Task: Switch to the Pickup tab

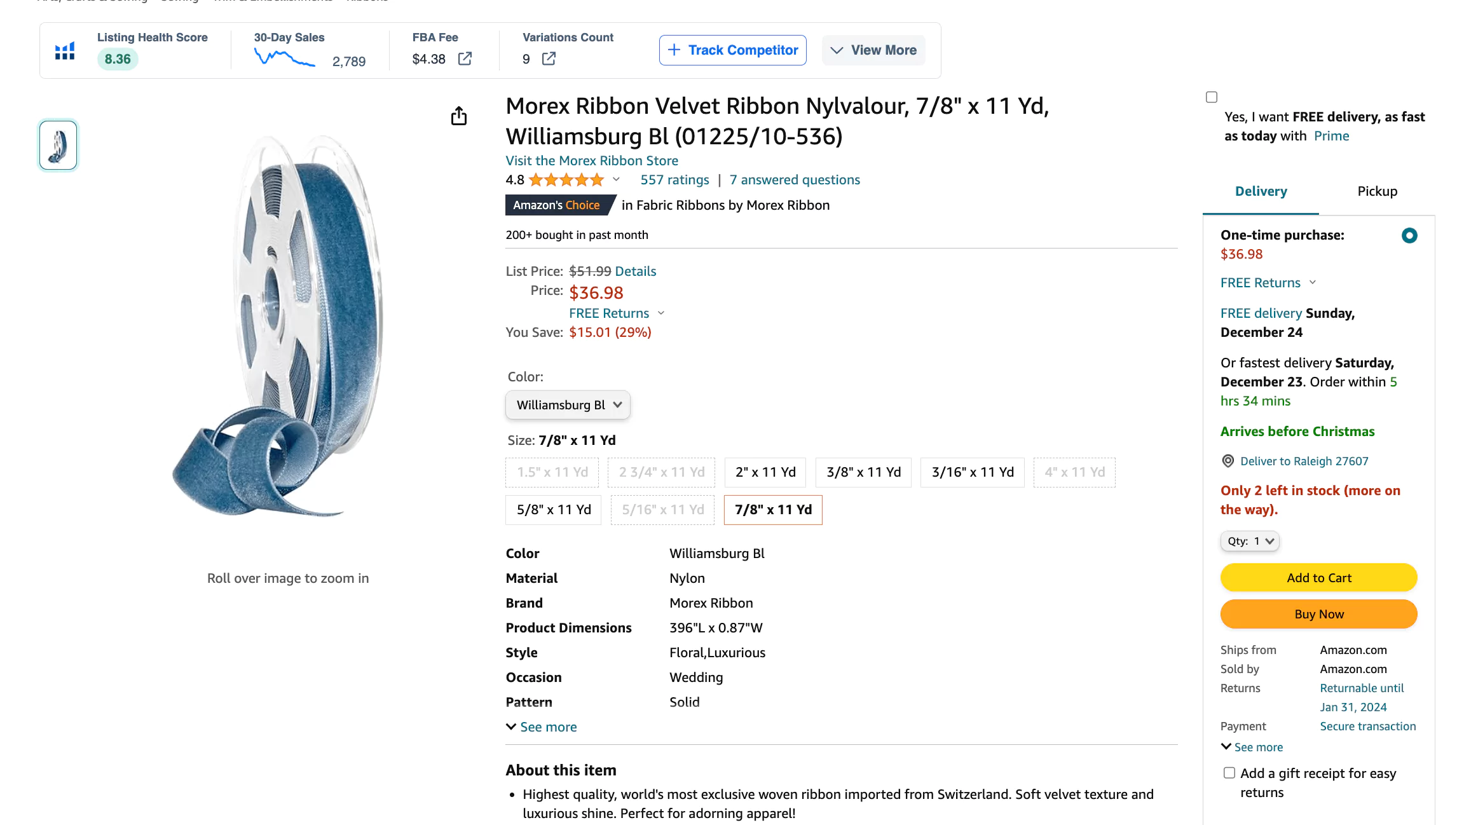Action: point(1377,191)
